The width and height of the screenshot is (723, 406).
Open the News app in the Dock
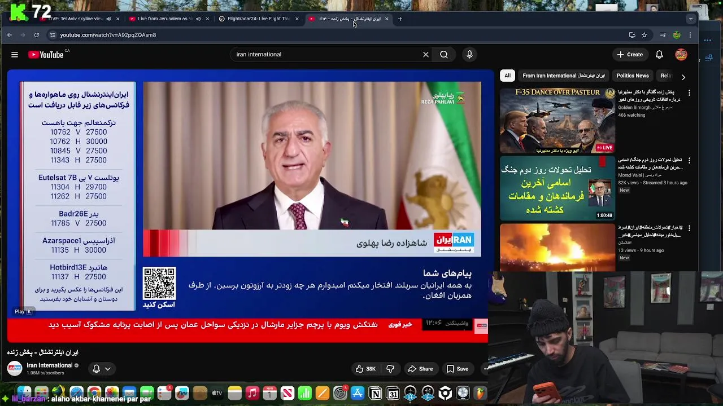point(288,393)
